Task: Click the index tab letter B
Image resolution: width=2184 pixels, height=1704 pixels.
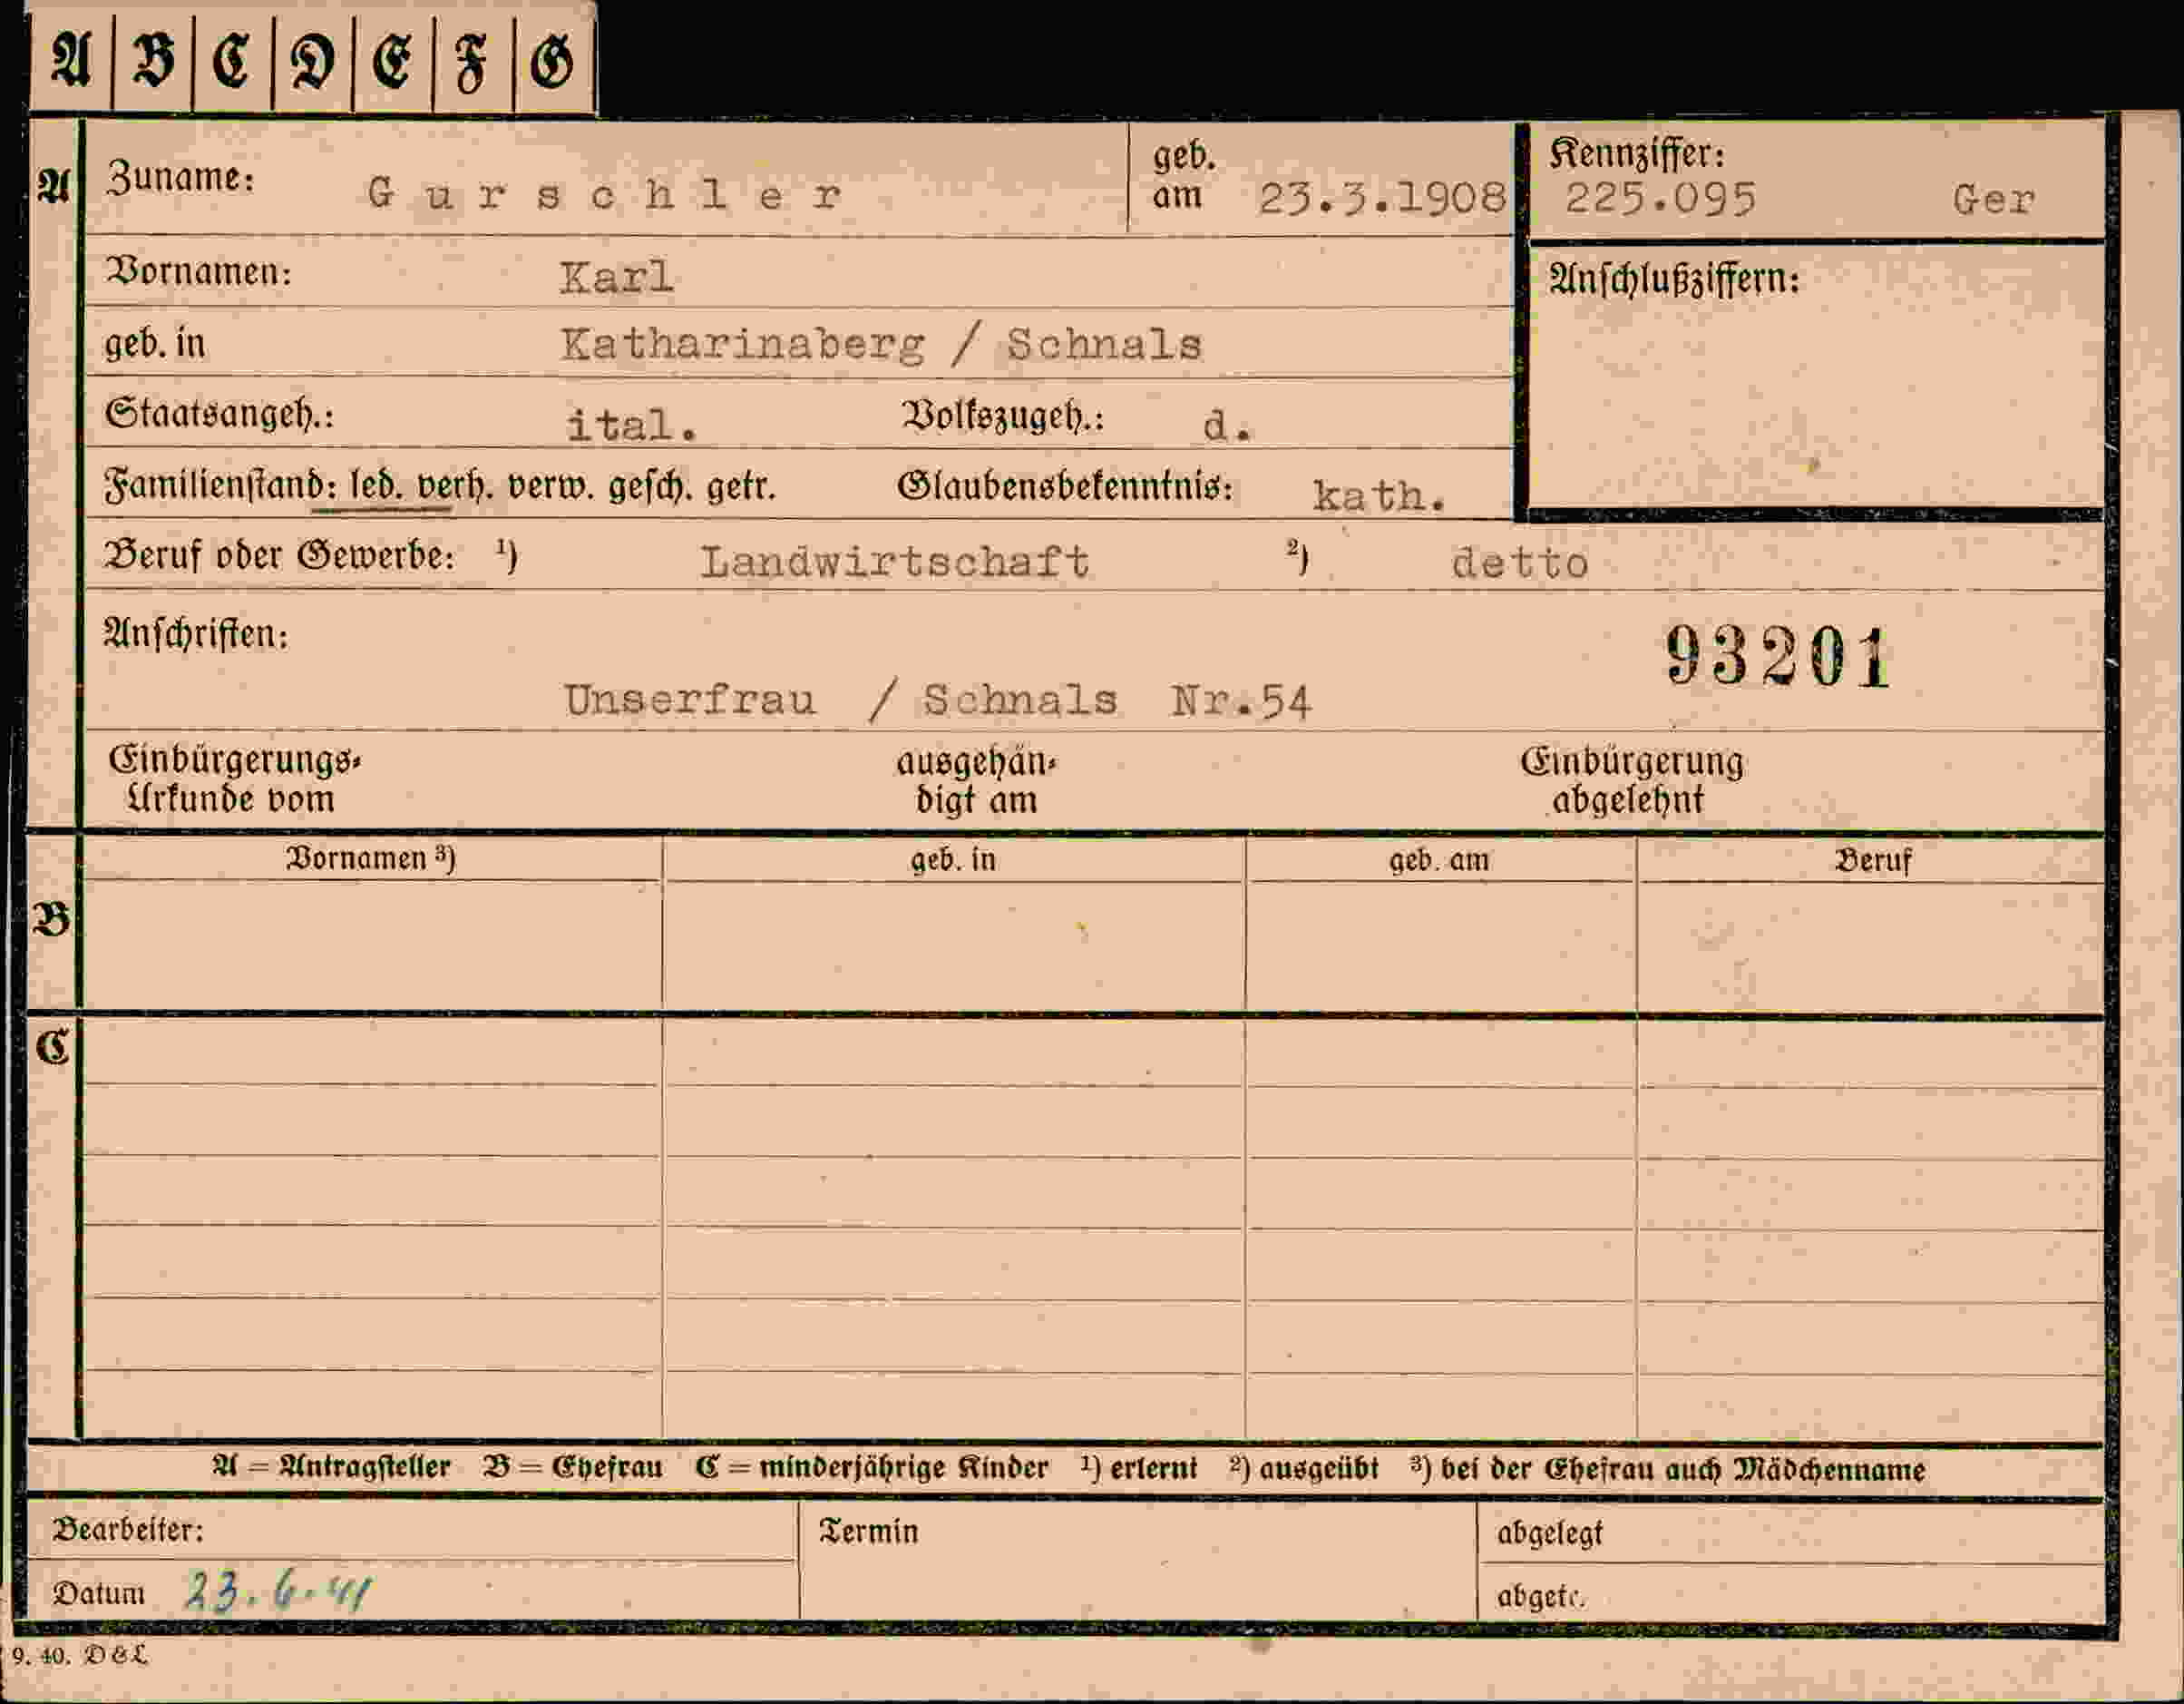Action: [153, 61]
